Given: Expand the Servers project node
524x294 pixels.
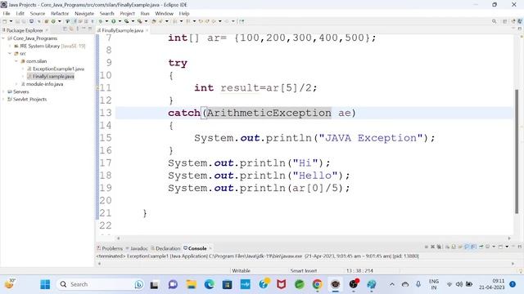Looking at the screenshot, I should coord(3,91).
